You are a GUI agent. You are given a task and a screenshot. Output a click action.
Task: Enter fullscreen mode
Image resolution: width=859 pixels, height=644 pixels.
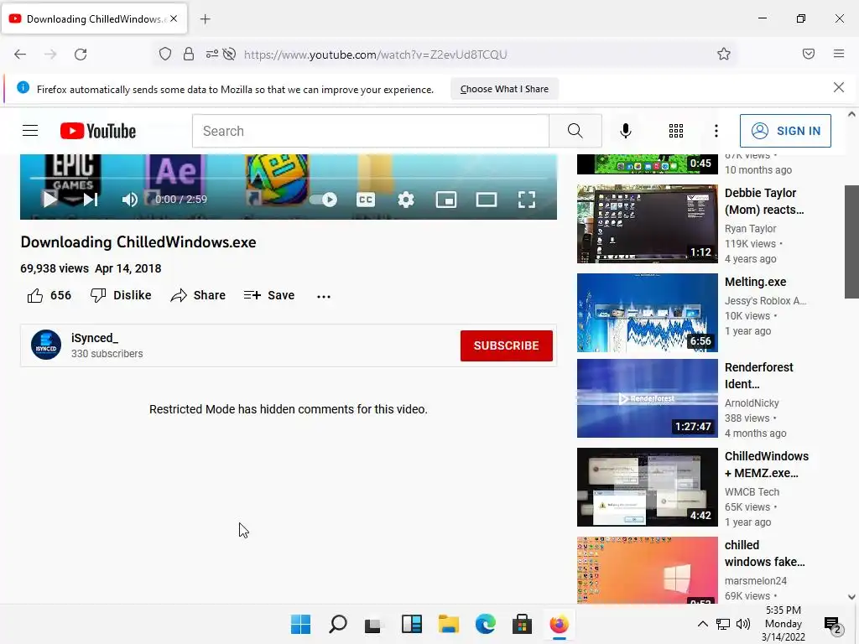527,200
